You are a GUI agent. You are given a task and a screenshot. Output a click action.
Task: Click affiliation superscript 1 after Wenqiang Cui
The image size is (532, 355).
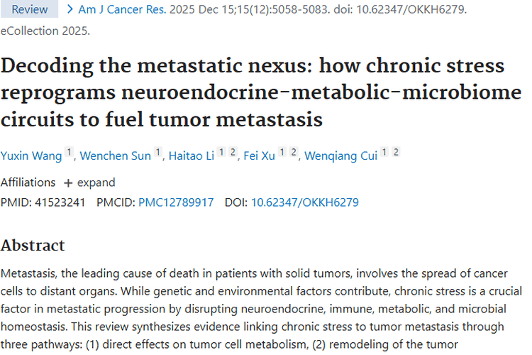tap(385, 153)
